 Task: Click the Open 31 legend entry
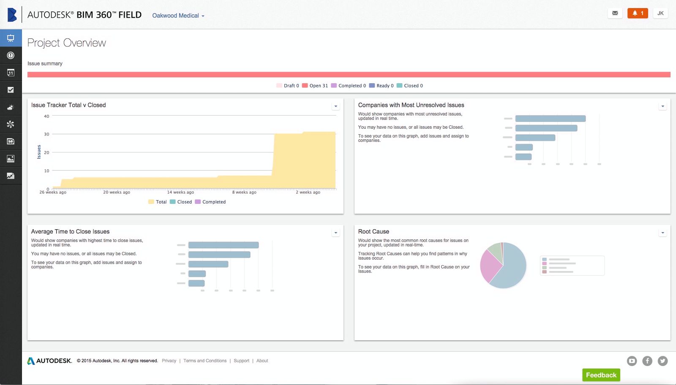pos(315,86)
